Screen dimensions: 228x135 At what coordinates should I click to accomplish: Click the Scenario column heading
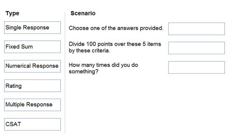pos(83,13)
